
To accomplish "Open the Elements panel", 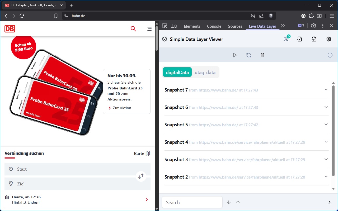I will click(192, 26).
